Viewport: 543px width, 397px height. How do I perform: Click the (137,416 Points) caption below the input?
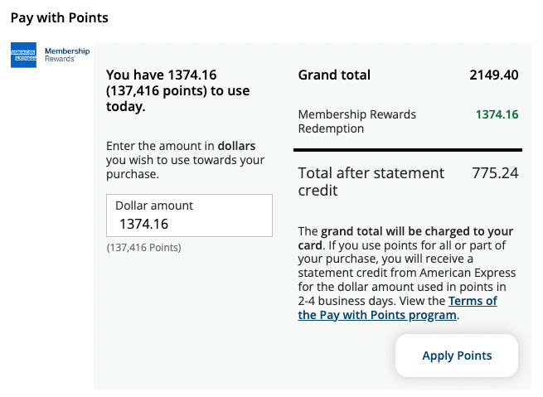tap(143, 248)
